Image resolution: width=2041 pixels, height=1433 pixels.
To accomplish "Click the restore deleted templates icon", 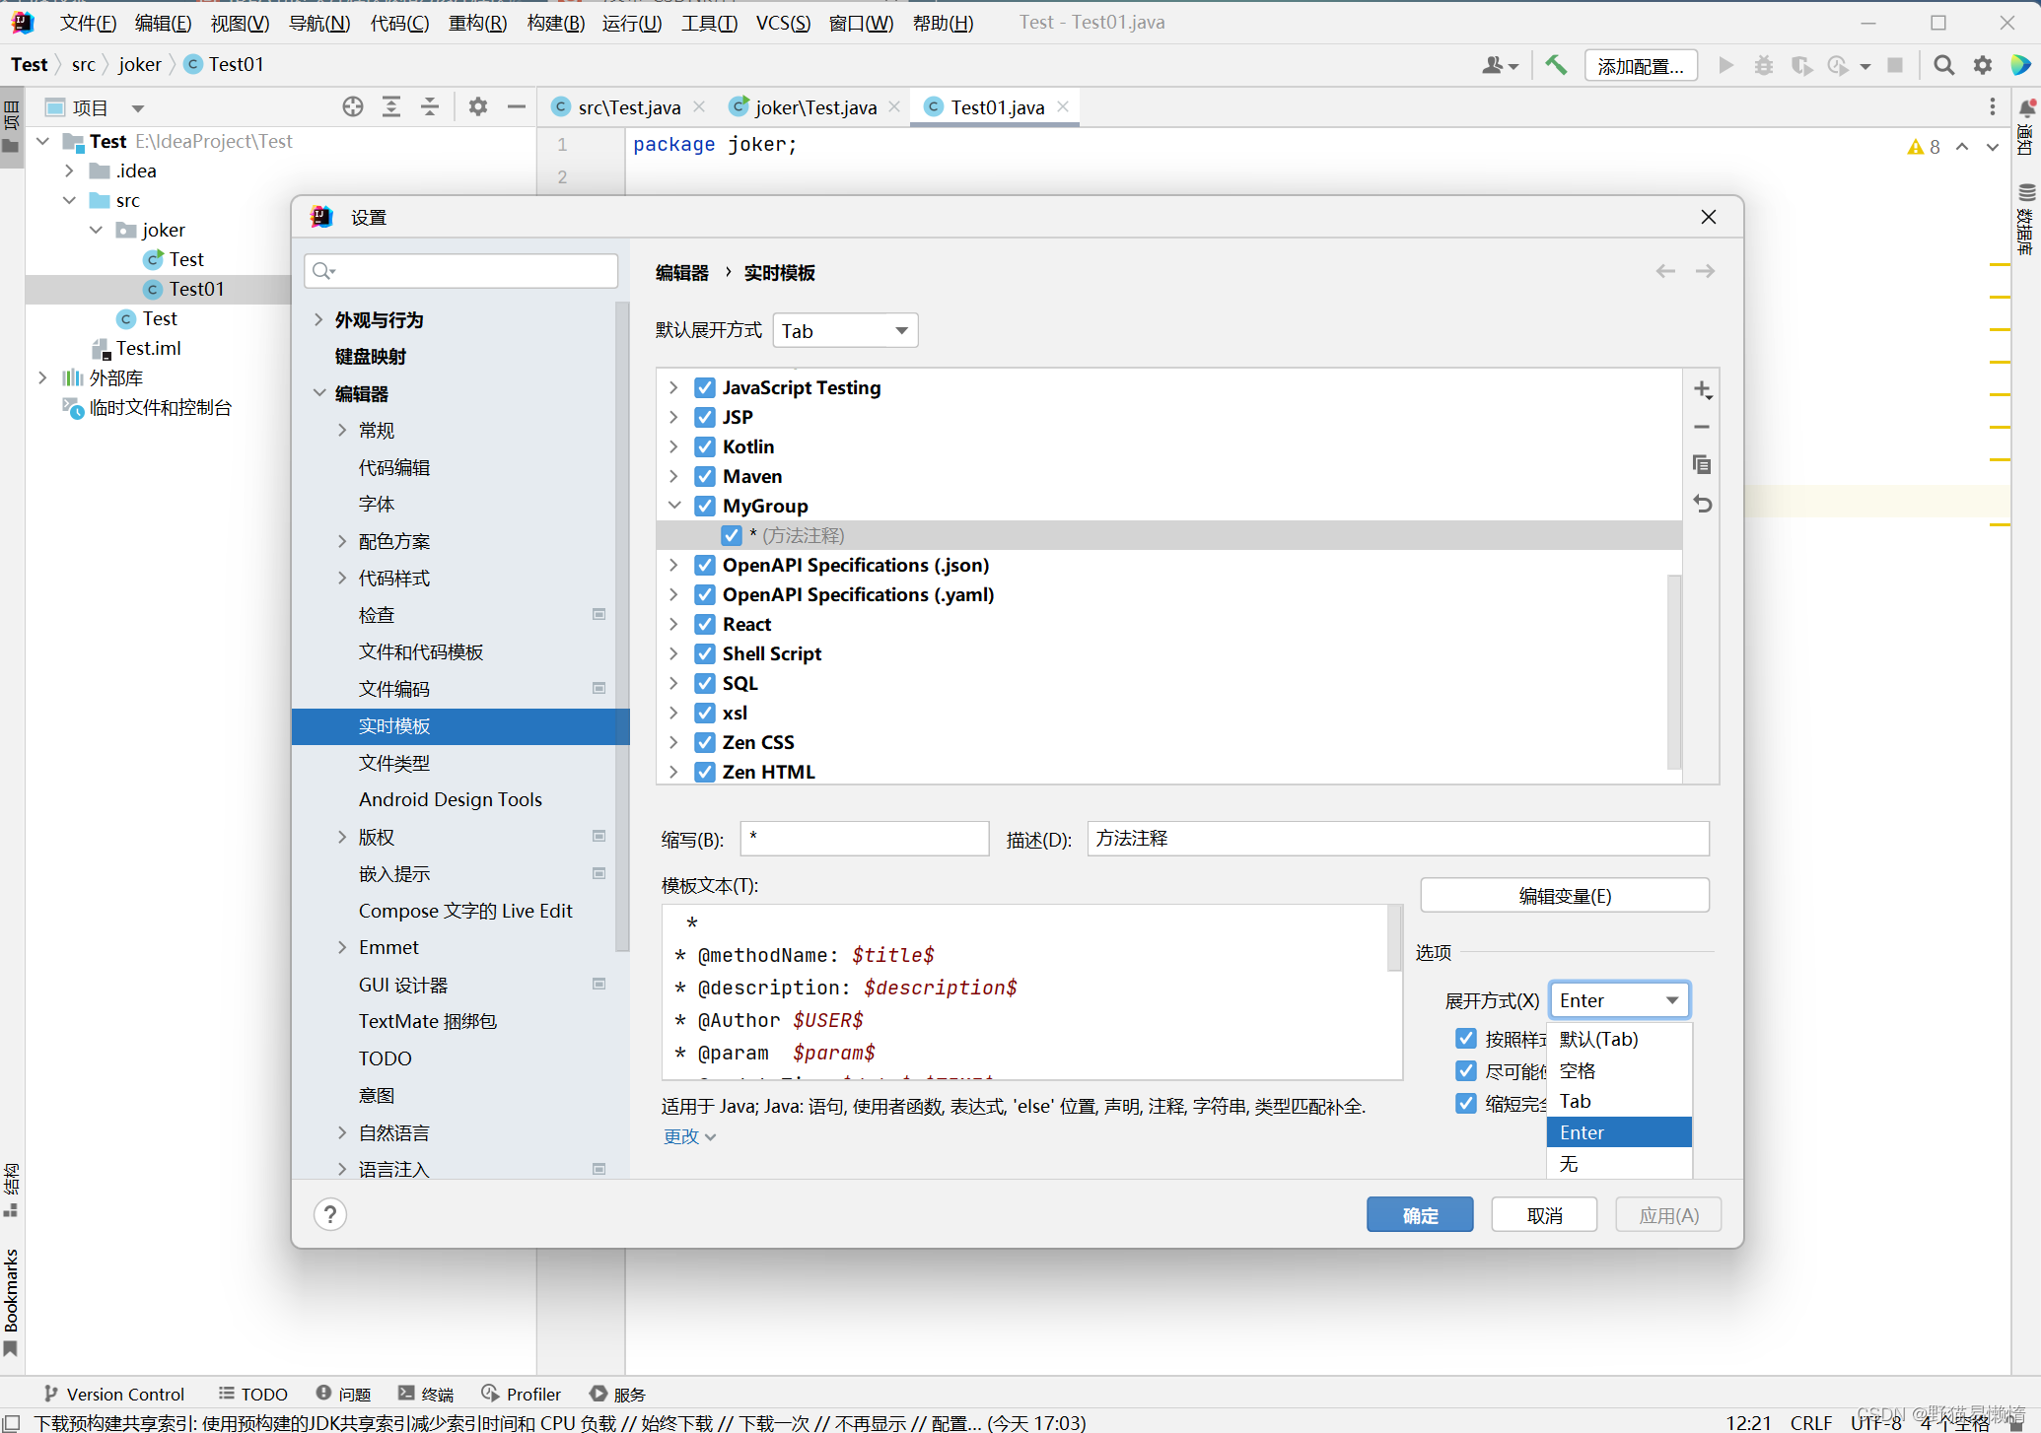I will tap(1702, 504).
